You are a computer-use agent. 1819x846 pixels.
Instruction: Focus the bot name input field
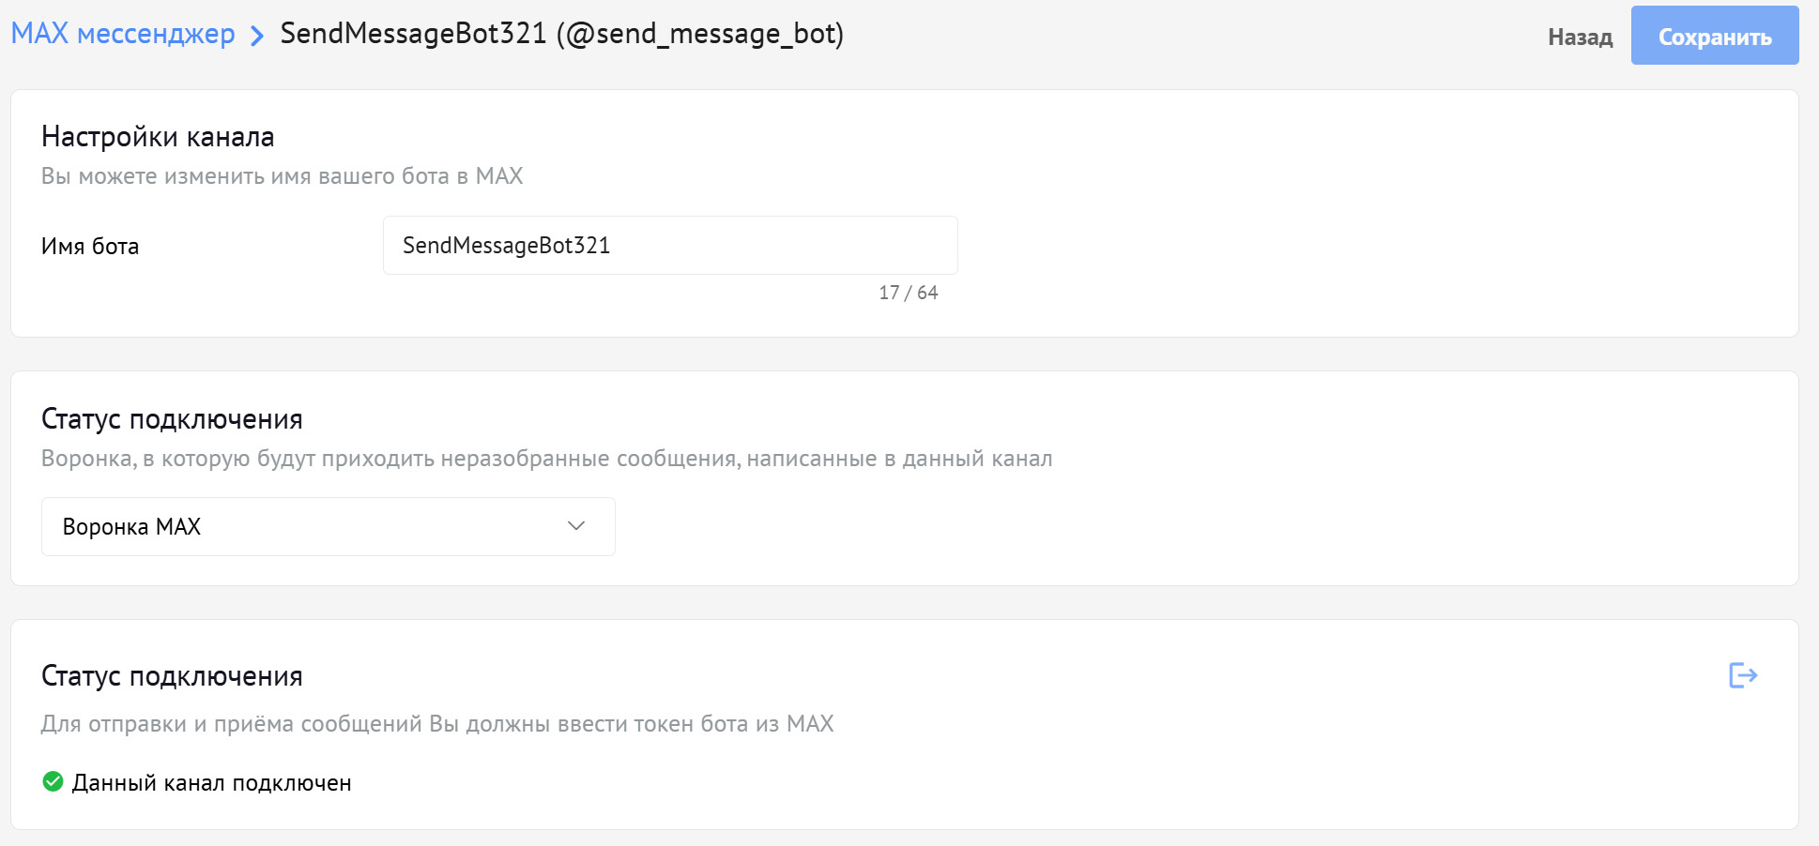[x=669, y=246]
